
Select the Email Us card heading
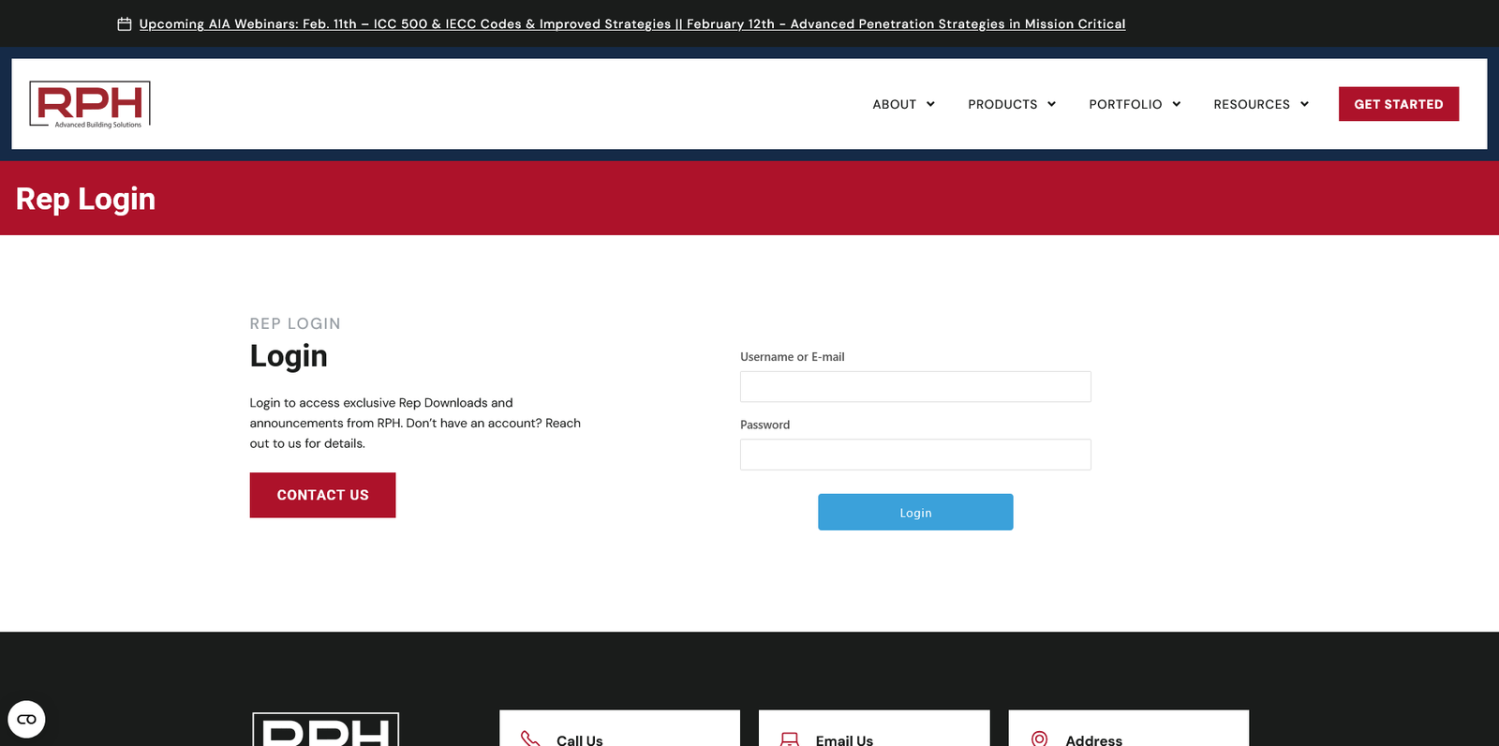coord(843,739)
